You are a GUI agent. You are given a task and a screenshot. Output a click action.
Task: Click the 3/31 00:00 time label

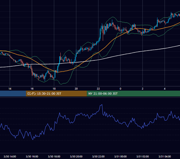pyautogui.click(x=120, y=156)
